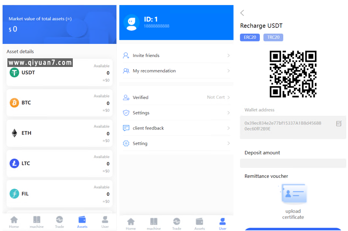Click the upload certificate image
This screenshot has width=348, height=231.
[x=293, y=194]
